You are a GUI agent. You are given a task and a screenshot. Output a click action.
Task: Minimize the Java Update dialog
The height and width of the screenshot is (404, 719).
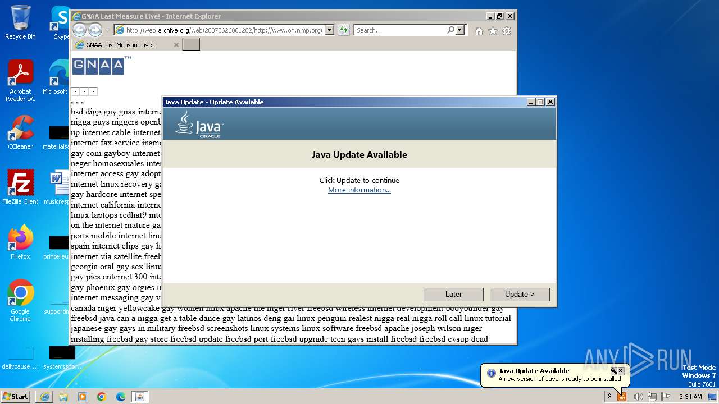tap(531, 102)
